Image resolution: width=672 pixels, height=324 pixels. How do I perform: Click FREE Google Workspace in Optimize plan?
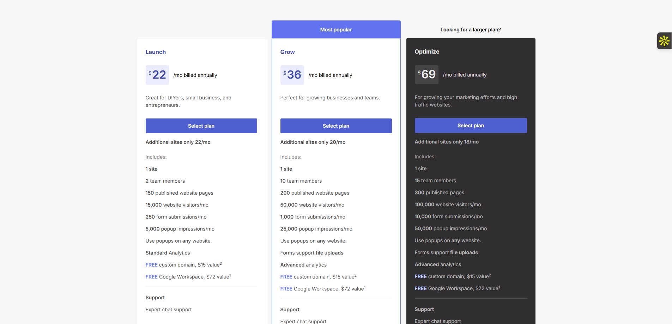tap(457, 288)
